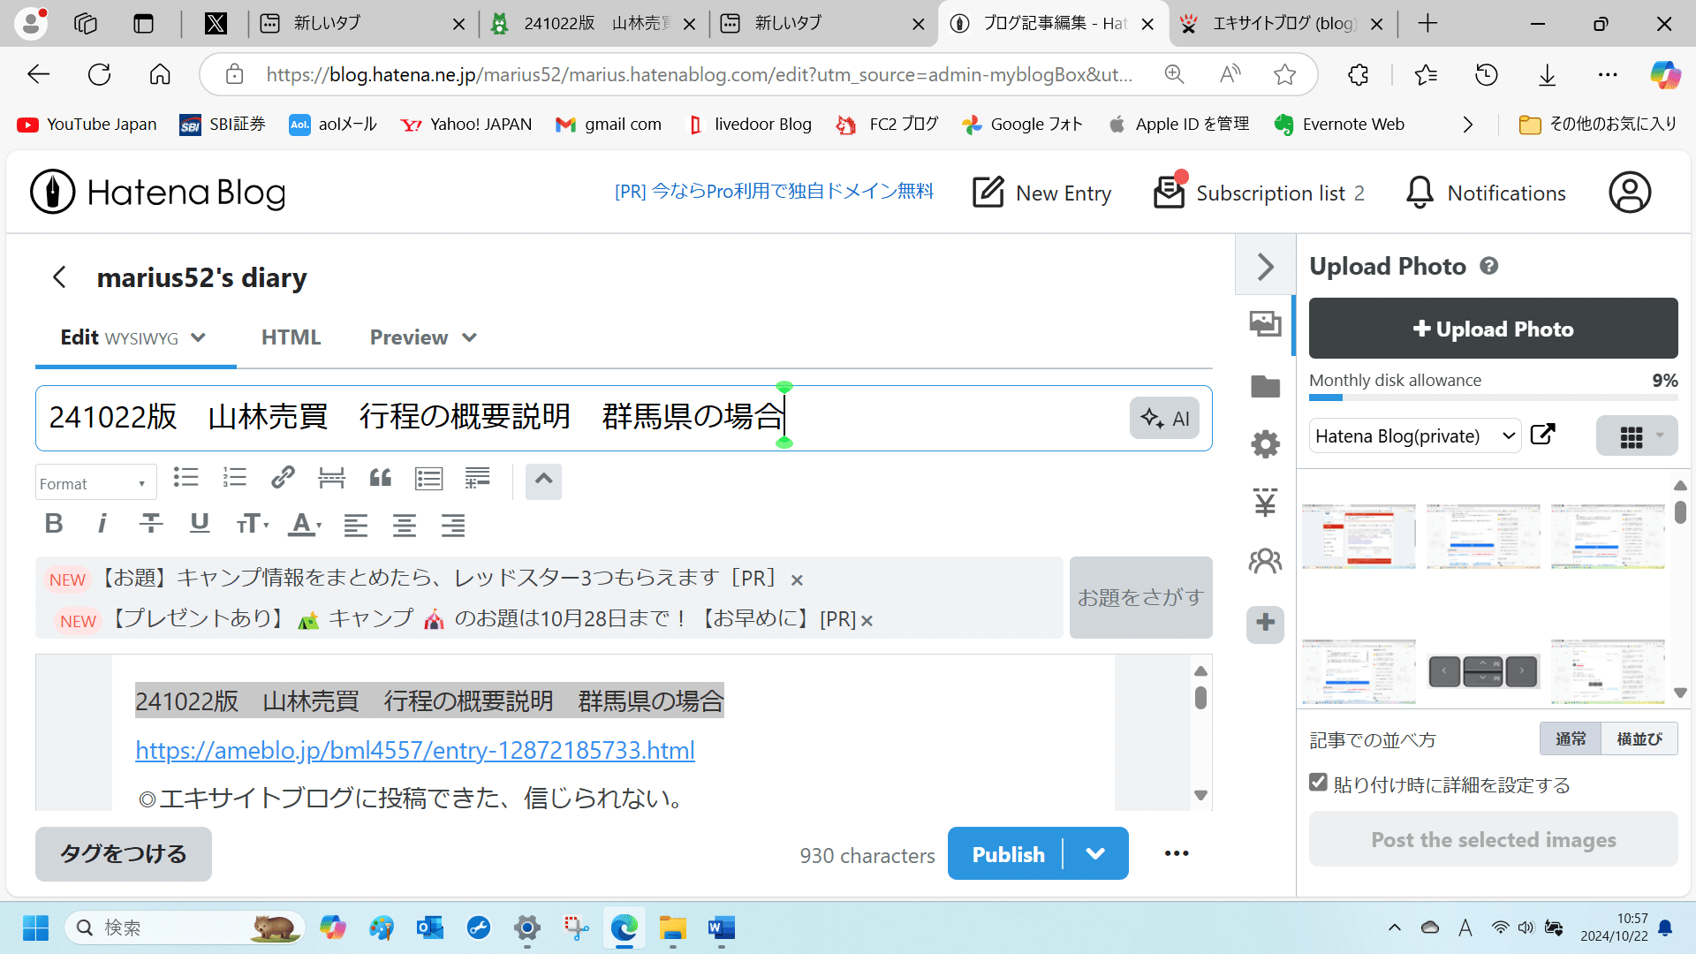Open the Publish options dropdown arrow
Image resolution: width=1696 pixels, height=954 pixels.
pyautogui.click(x=1095, y=853)
